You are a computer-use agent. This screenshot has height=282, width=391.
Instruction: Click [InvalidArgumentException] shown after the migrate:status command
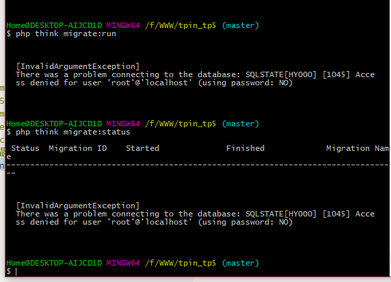tap(78, 206)
